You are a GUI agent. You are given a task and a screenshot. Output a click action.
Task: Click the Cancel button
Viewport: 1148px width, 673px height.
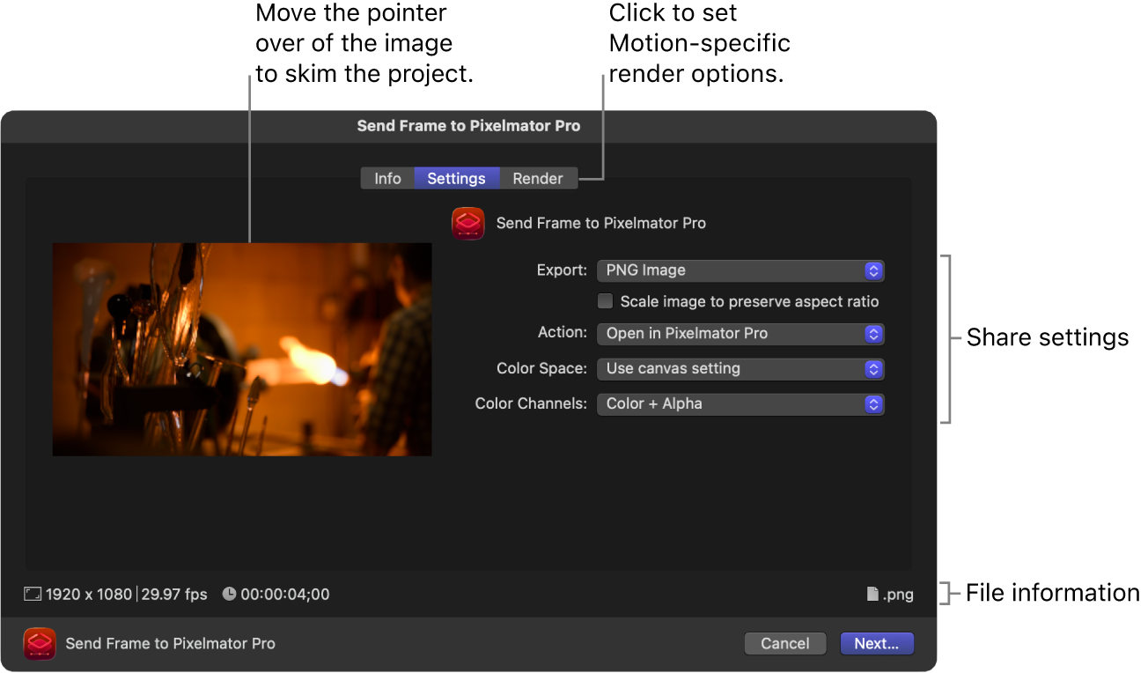pos(785,644)
